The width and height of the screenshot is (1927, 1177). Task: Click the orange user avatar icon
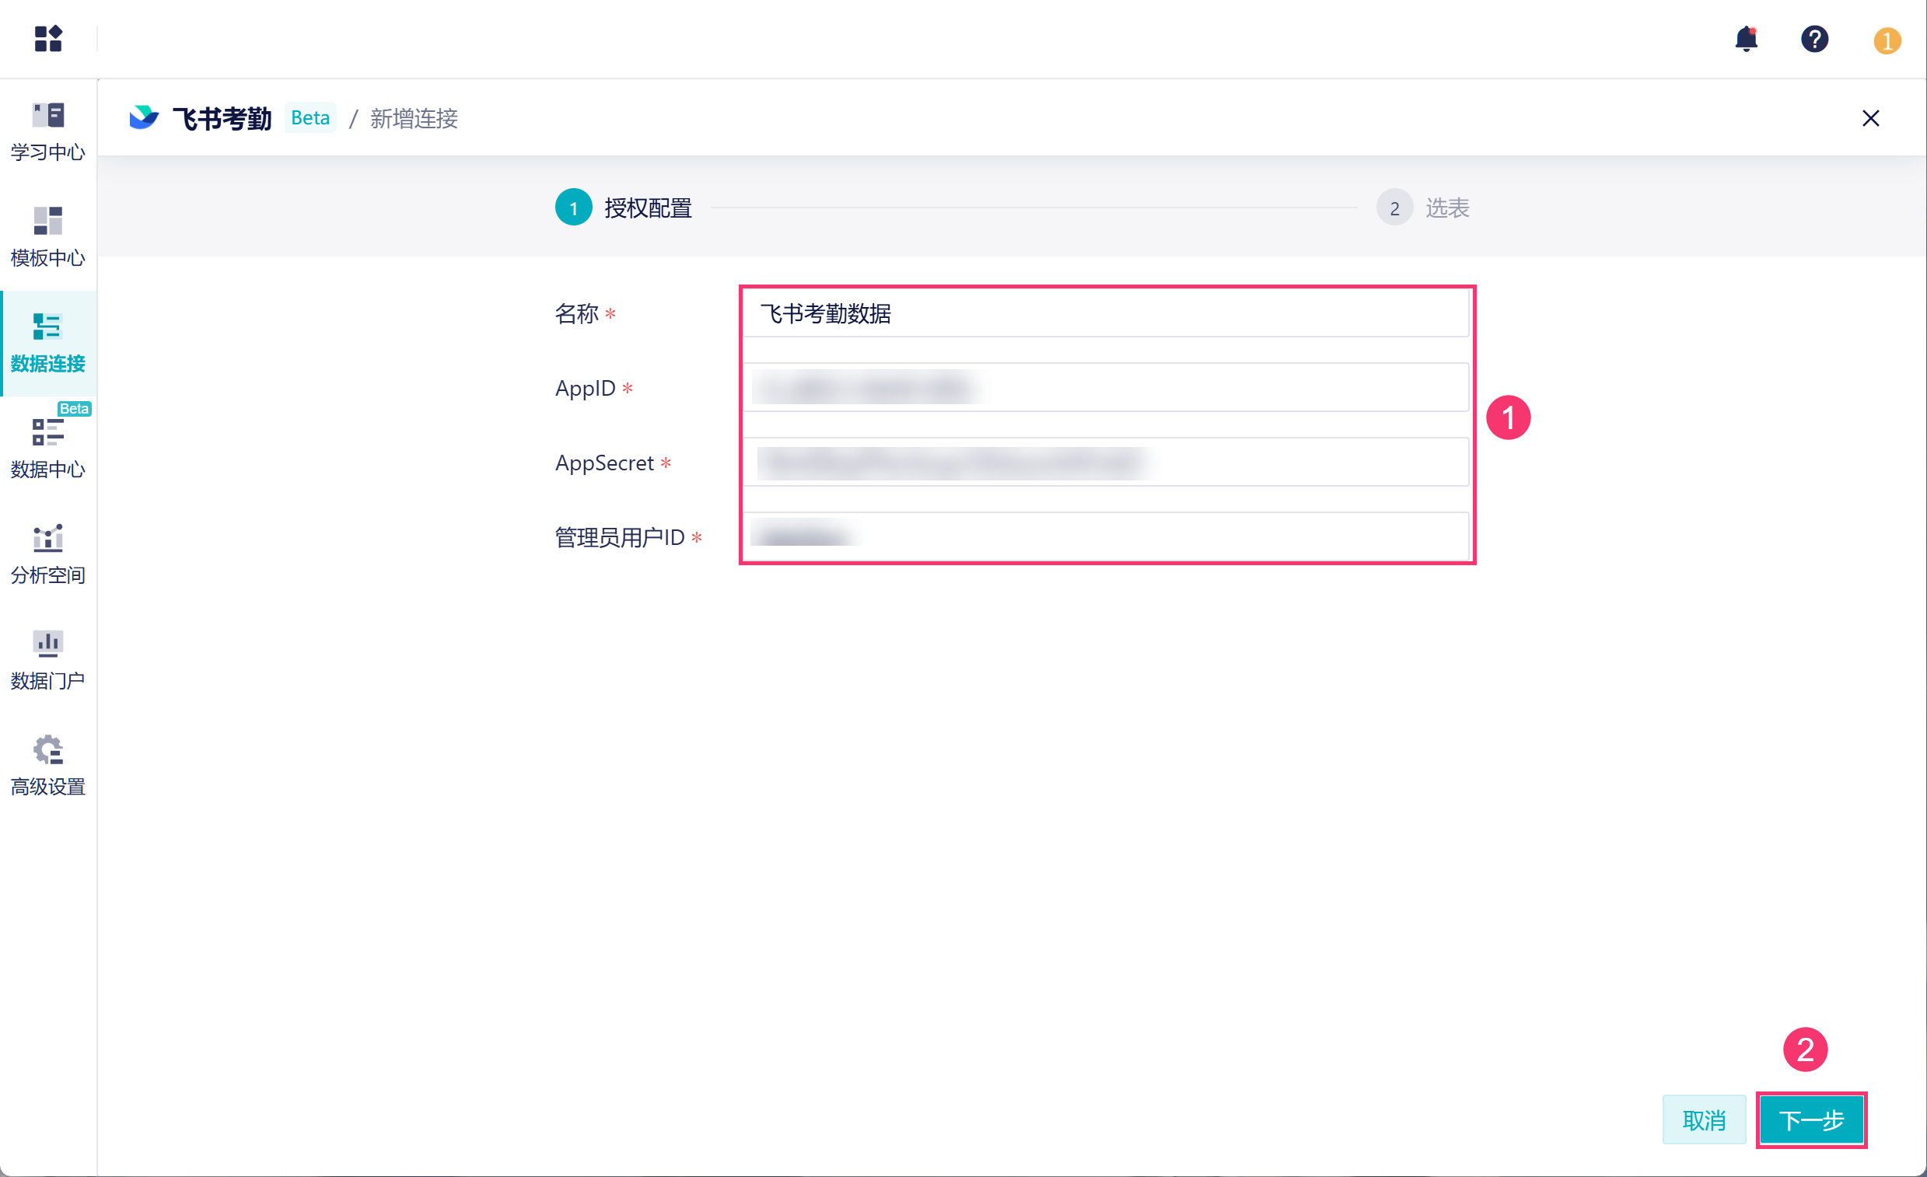click(x=1886, y=40)
